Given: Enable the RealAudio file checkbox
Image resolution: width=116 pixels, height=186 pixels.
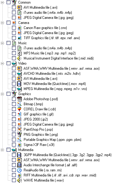Looking at the screenshot, I should point(14,170).
